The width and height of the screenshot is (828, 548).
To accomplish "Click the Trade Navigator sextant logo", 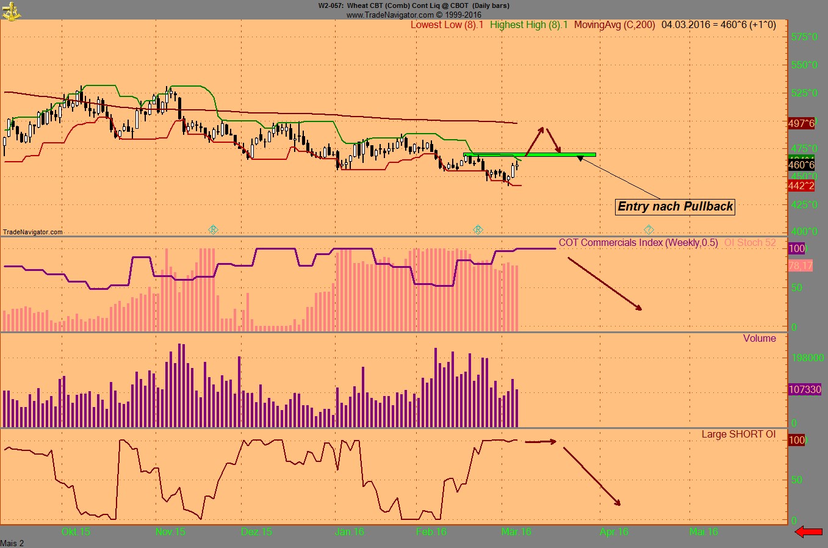I will (x=10, y=10).
